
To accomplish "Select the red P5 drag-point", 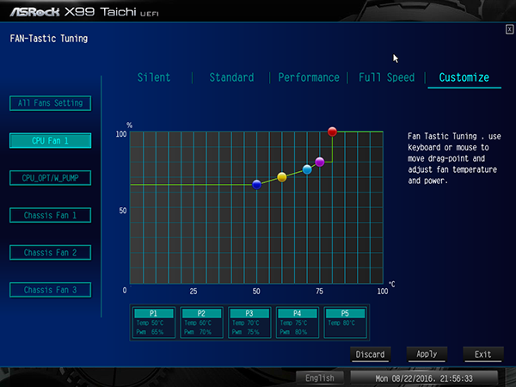I will pyautogui.click(x=332, y=132).
